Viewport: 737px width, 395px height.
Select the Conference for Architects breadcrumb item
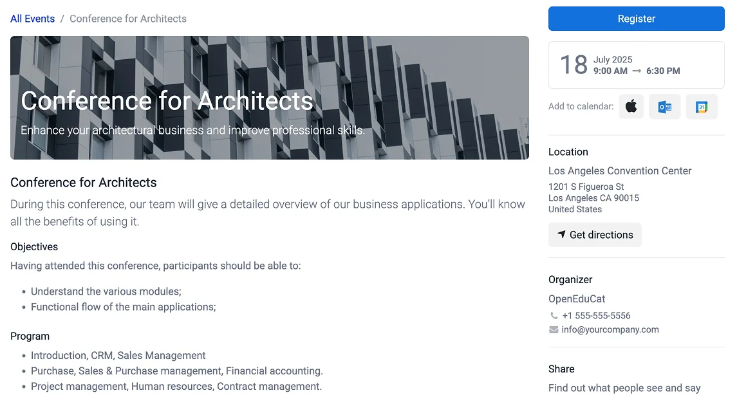click(128, 19)
